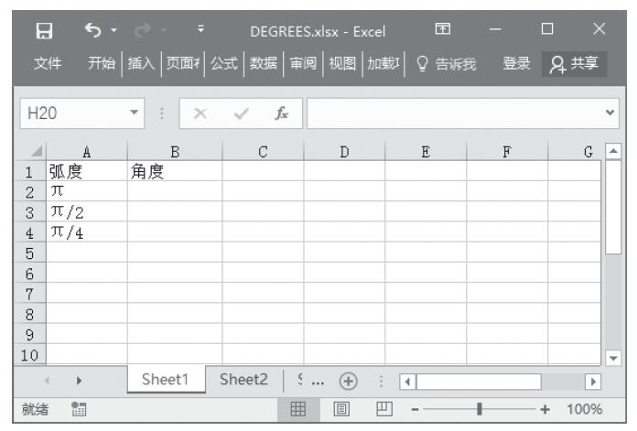637x431 pixels.
Task: Click the Save icon in title bar
Action: tap(40, 29)
